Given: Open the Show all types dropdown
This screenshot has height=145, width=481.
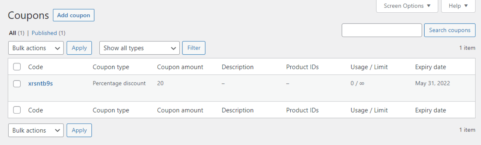Looking at the screenshot, I should (x=139, y=48).
